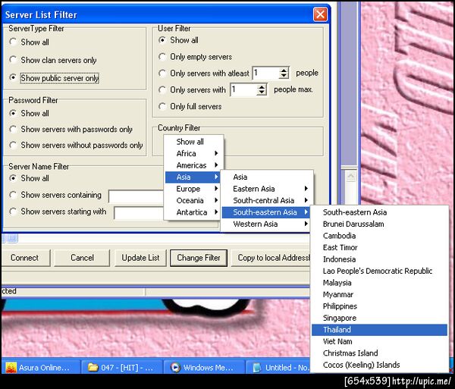This screenshot has height=389, width=455.
Task: Choose 'Show servers containing' radio
Action: tap(13, 195)
